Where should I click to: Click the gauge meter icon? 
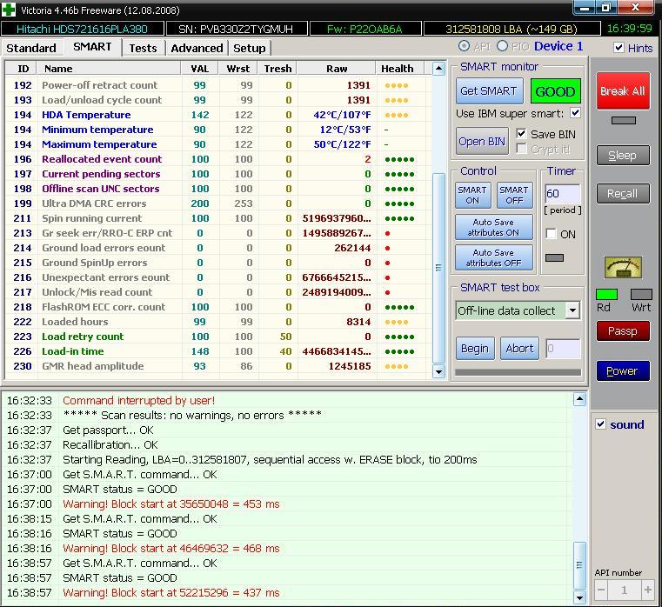(x=623, y=267)
